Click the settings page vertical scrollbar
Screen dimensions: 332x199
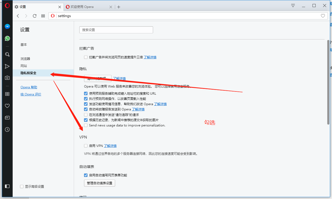click(328, 82)
